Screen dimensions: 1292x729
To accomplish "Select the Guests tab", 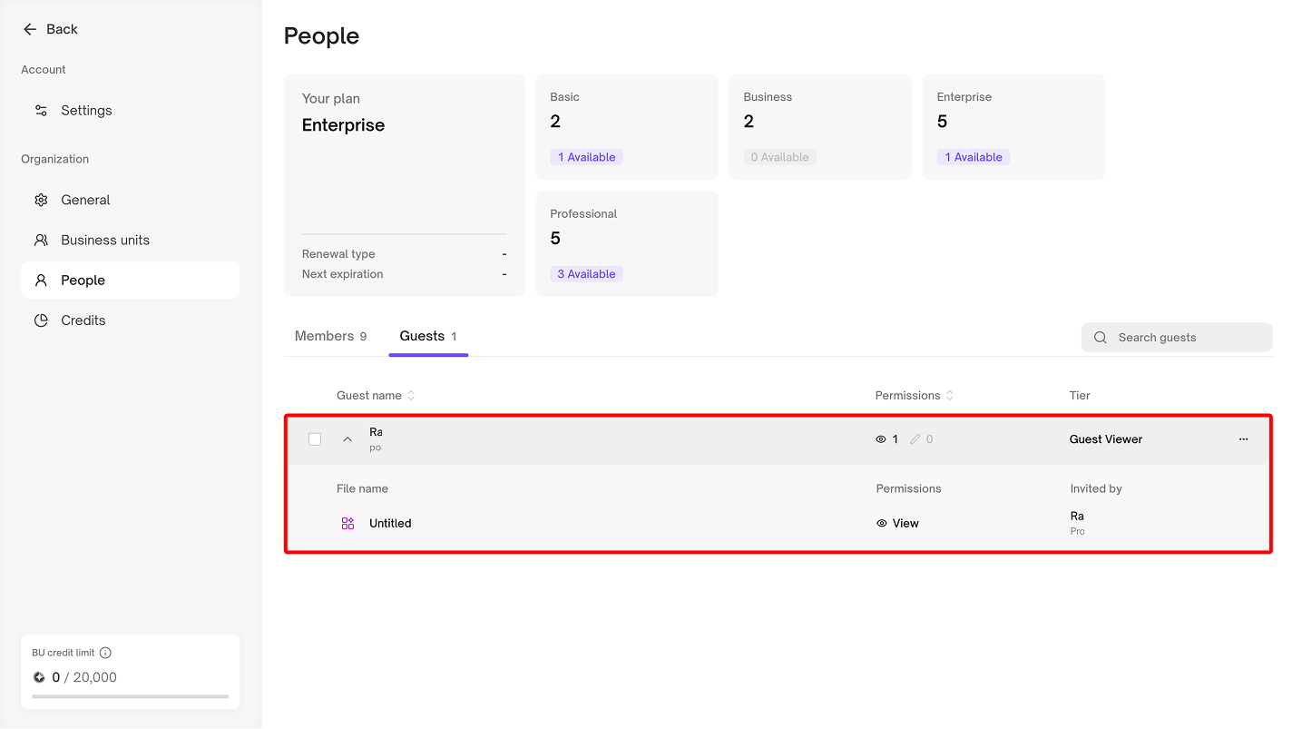I will (x=428, y=336).
